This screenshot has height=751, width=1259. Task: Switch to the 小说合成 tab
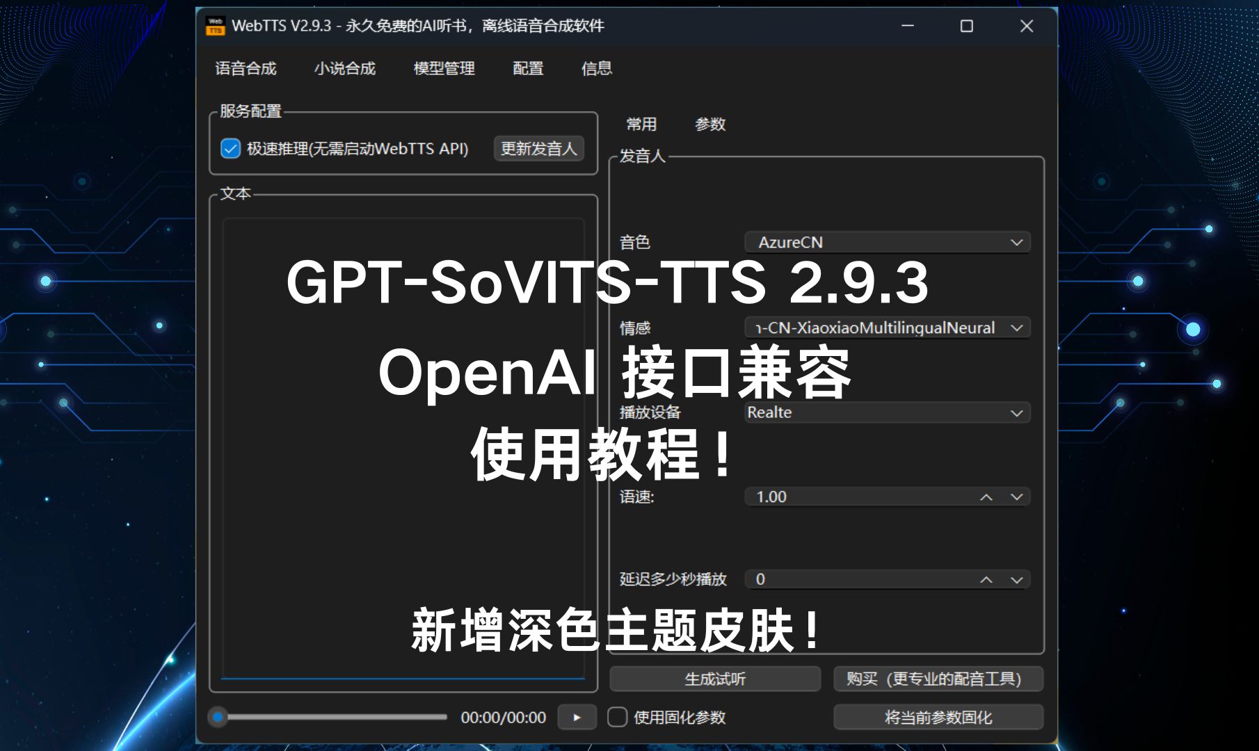tap(344, 68)
